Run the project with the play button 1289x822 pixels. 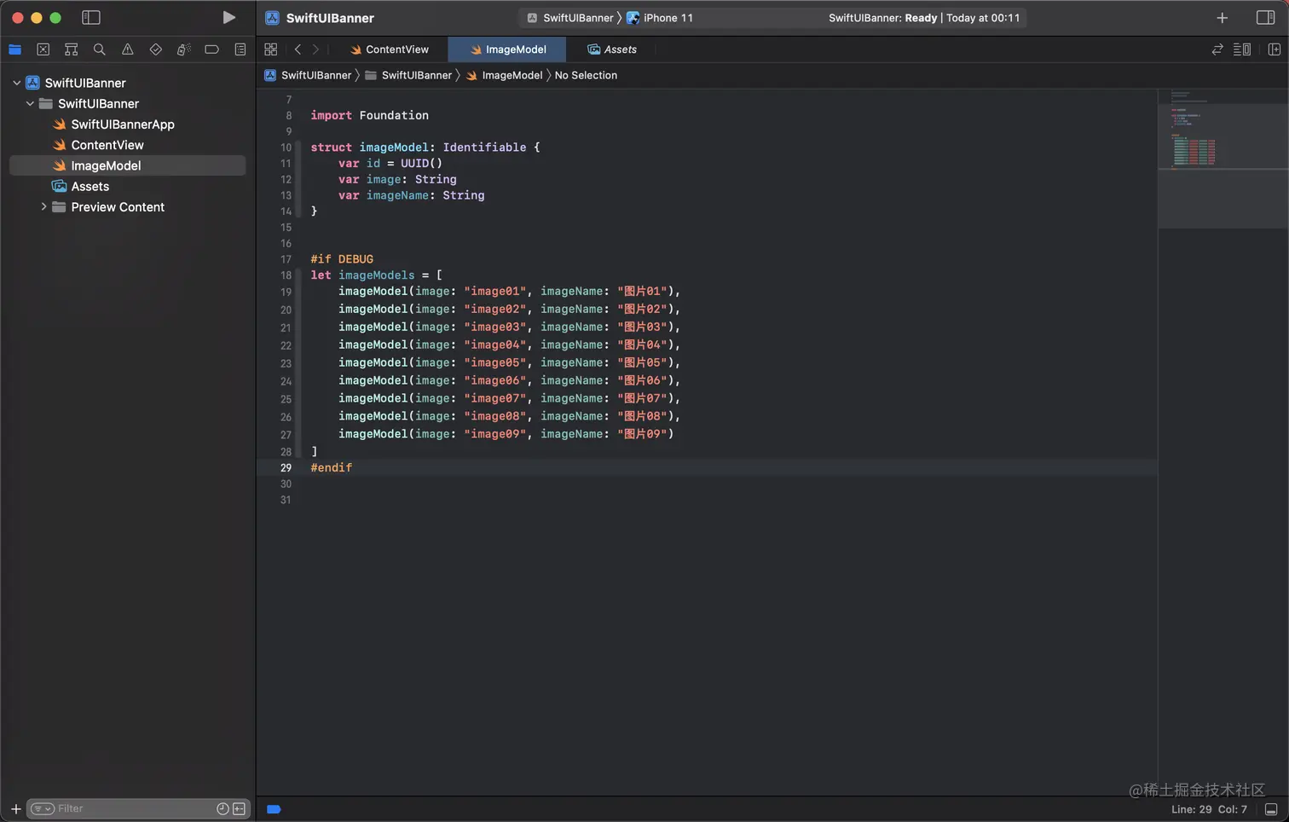tap(228, 18)
